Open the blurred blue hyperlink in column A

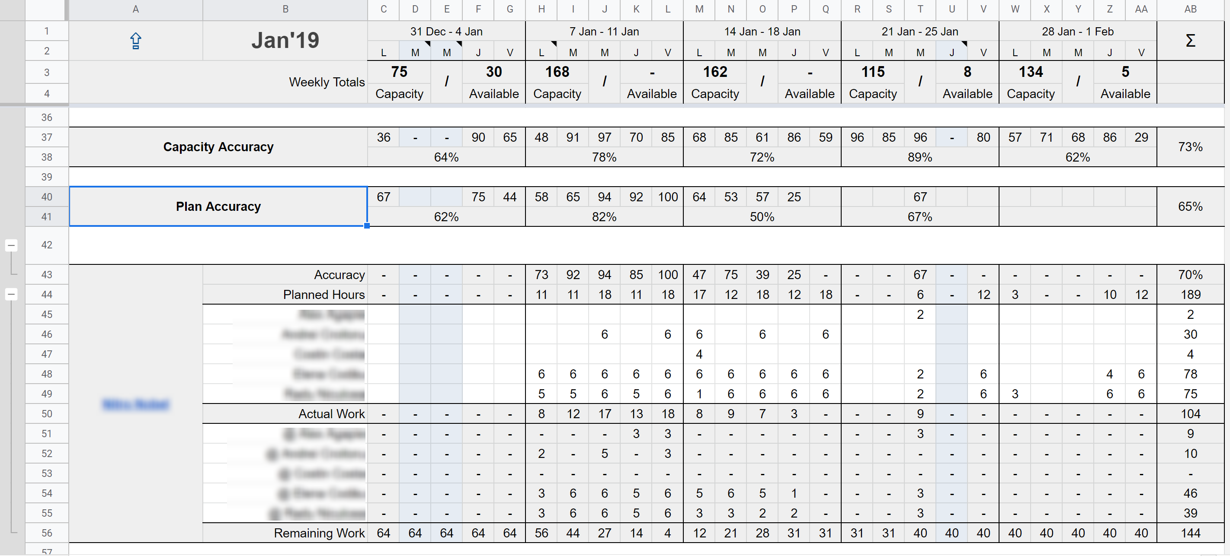click(136, 405)
